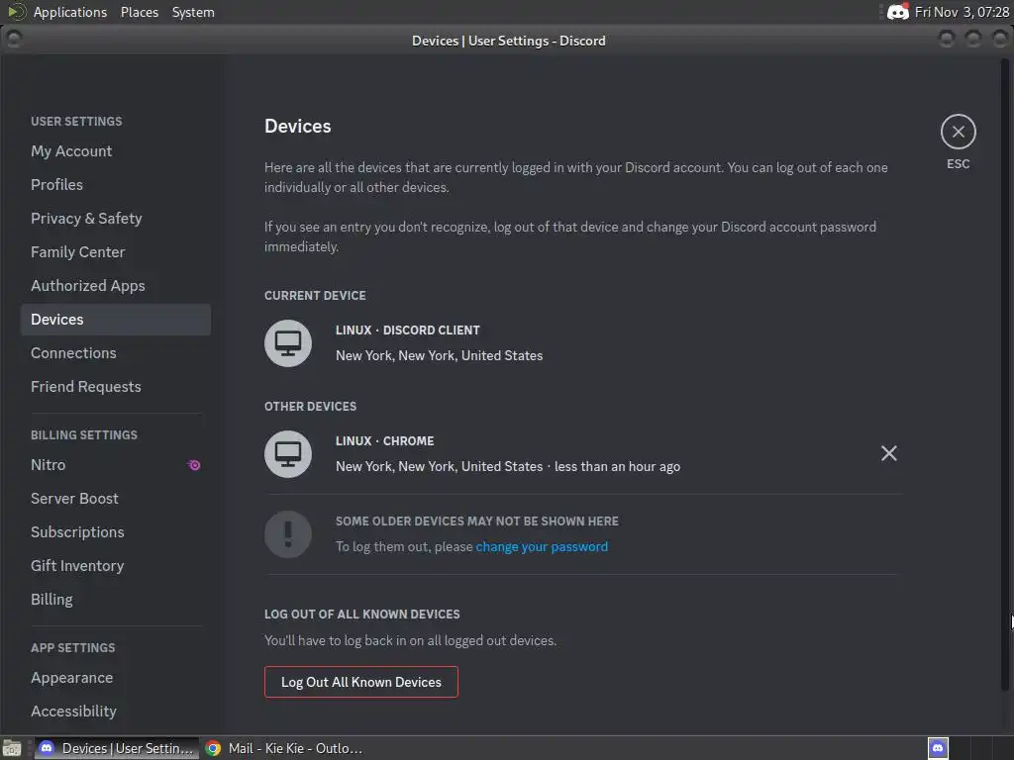1014x760 pixels.
Task: Open Nitro billing page
Action: (x=116, y=465)
